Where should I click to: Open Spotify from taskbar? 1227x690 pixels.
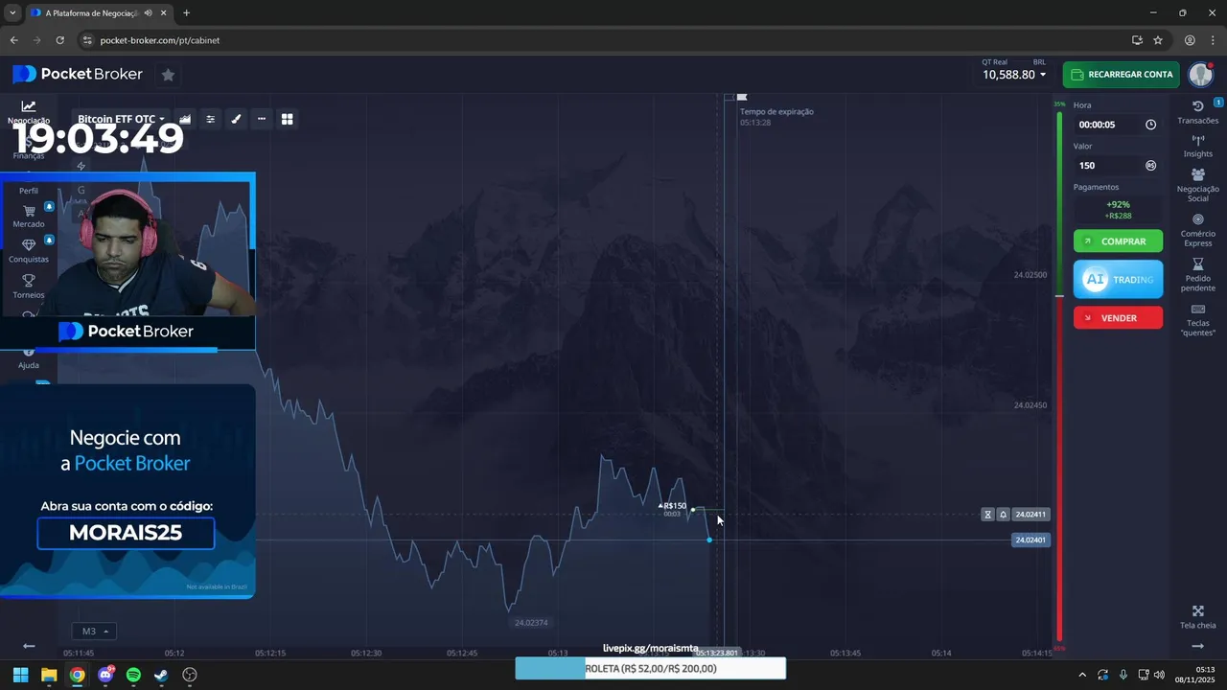[133, 675]
